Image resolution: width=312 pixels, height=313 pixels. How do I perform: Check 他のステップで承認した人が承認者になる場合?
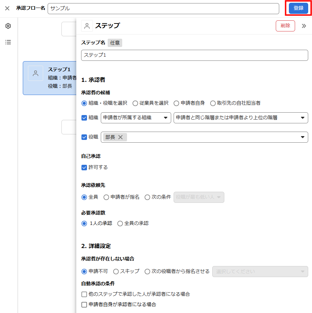click(x=84, y=294)
